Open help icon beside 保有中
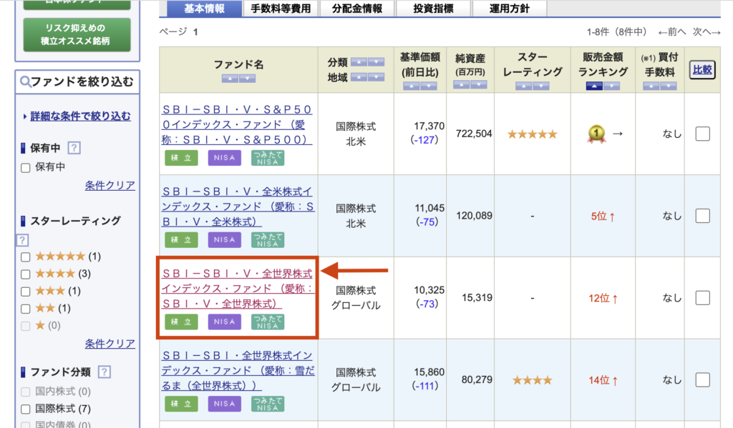 (74, 148)
